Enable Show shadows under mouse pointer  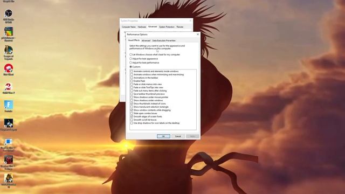tap(132, 97)
